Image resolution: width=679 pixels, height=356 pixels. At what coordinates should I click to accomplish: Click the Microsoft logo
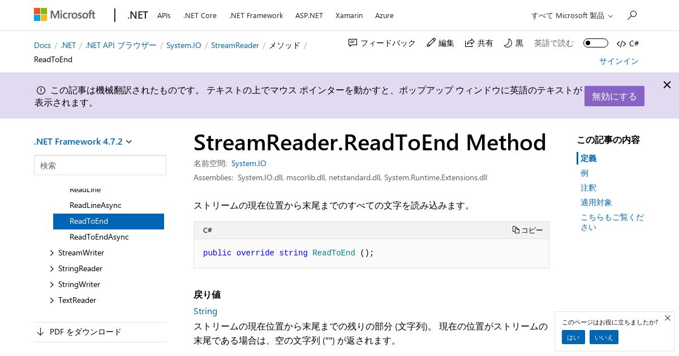tap(65, 15)
